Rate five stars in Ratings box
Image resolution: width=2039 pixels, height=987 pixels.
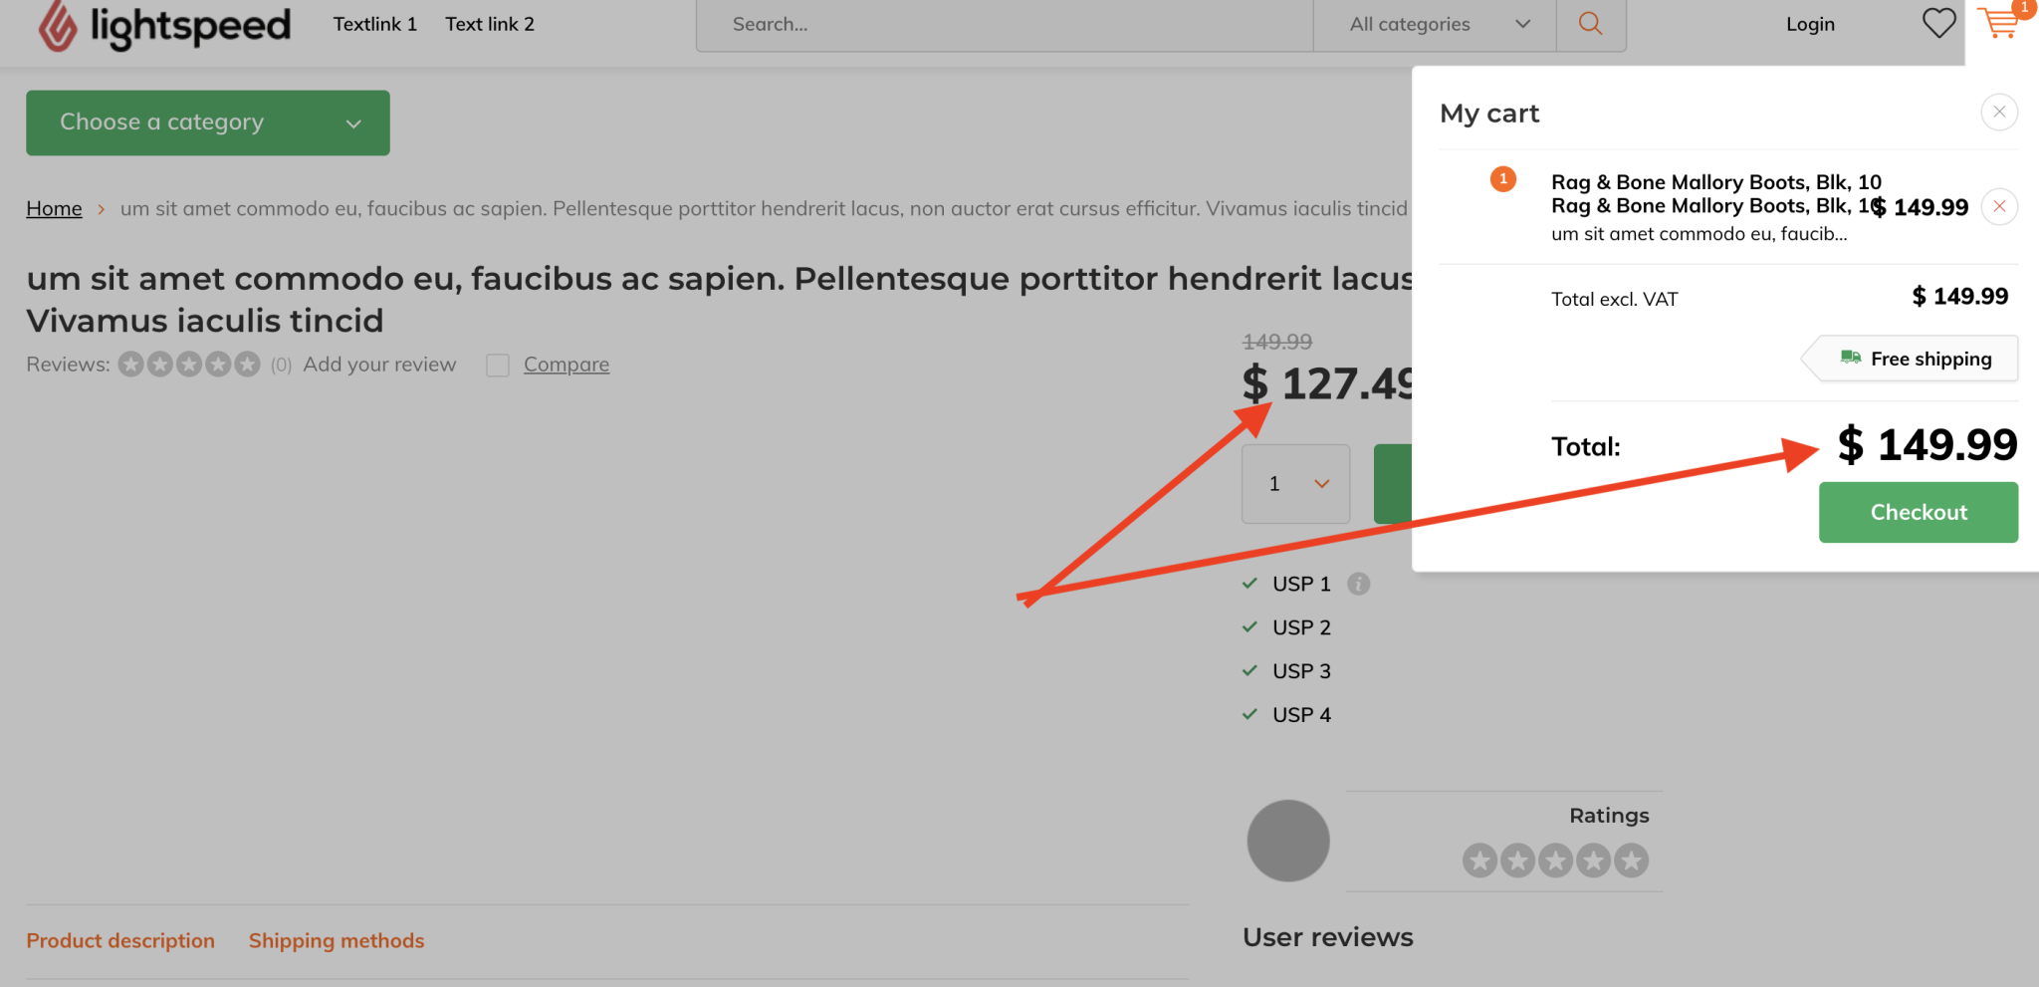point(1632,861)
